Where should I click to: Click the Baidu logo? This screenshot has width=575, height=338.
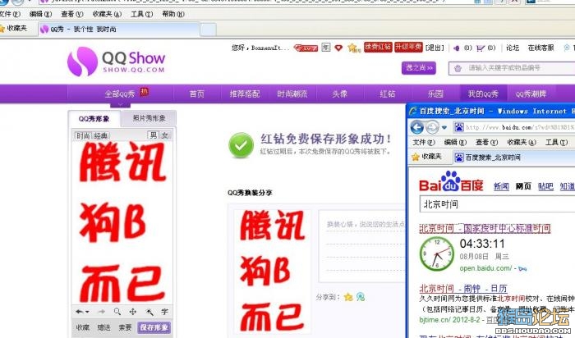click(452, 181)
